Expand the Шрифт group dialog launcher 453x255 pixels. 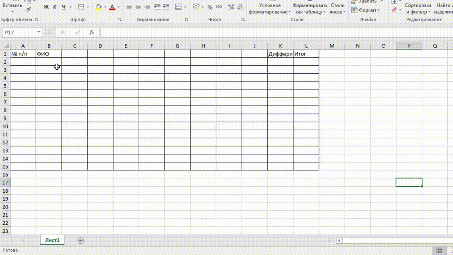pyautogui.click(x=120, y=20)
